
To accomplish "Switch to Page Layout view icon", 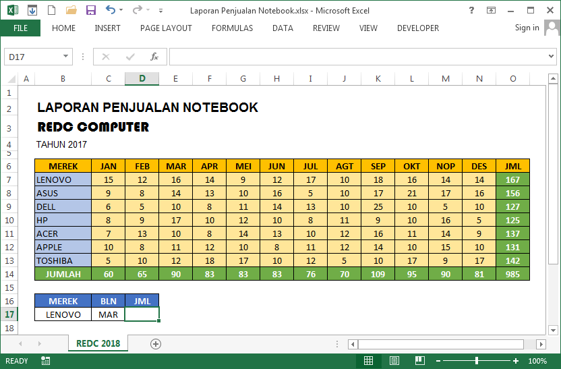I will pos(394,361).
